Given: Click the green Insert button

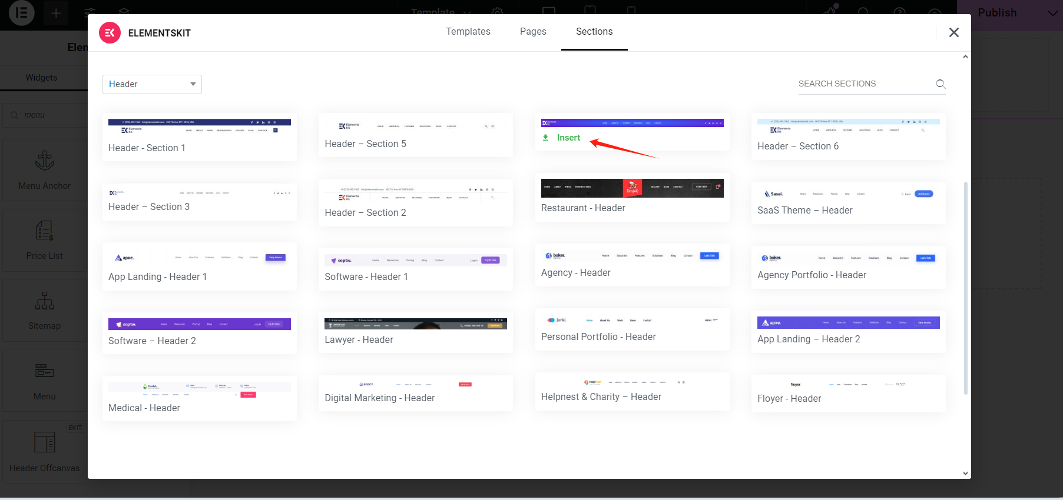Looking at the screenshot, I should 562,138.
